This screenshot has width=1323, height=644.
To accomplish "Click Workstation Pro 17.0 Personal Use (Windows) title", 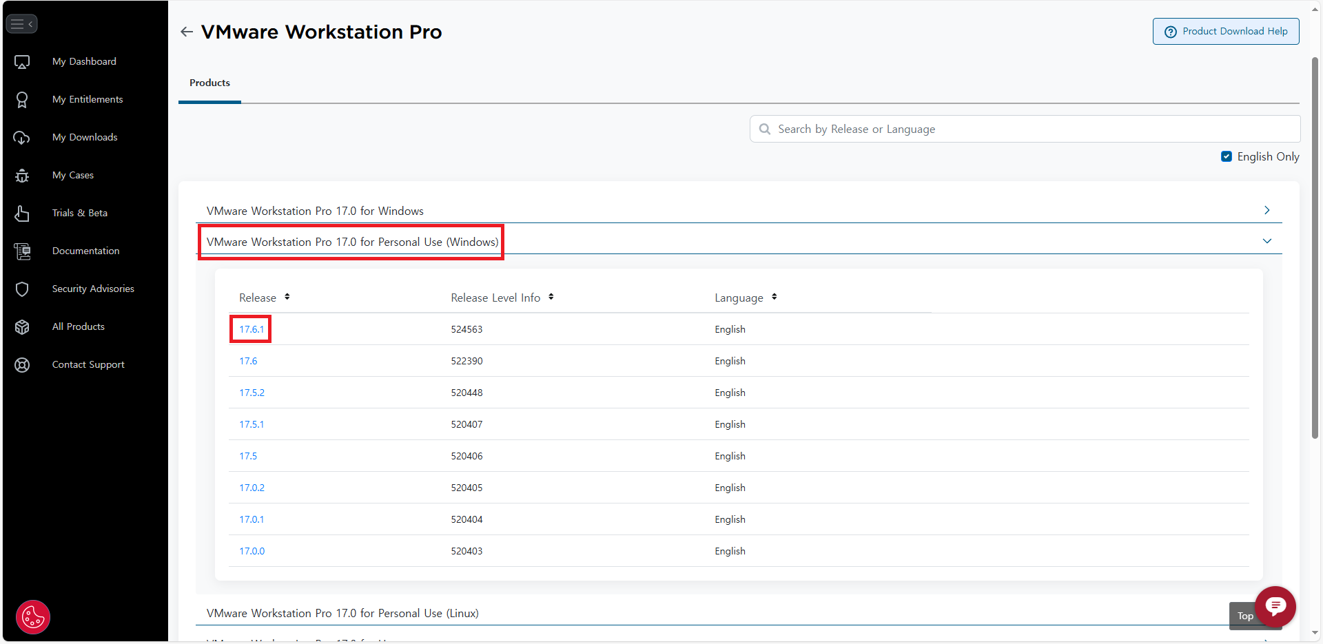I will pos(352,242).
